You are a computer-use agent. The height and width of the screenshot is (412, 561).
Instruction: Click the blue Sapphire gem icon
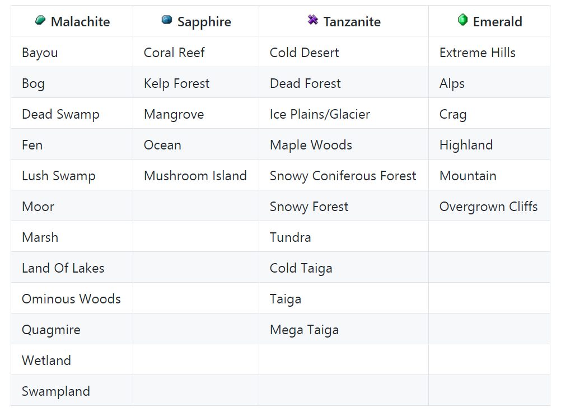(x=167, y=20)
